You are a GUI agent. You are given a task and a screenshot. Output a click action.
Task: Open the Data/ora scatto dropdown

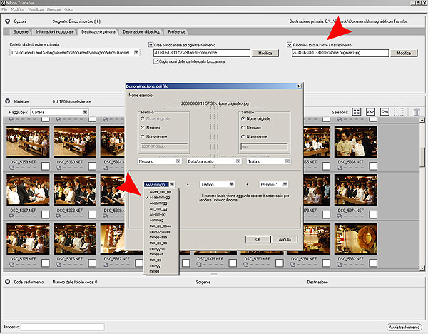click(x=238, y=161)
